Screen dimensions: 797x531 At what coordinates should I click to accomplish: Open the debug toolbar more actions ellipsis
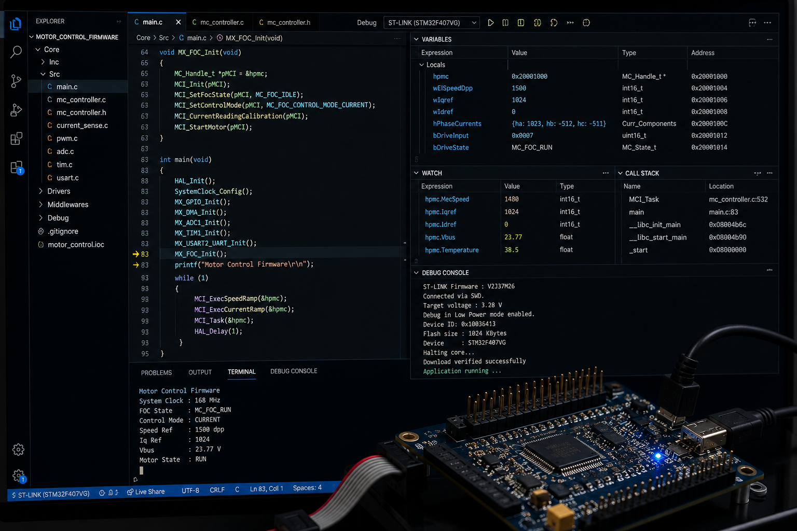(570, 23)
